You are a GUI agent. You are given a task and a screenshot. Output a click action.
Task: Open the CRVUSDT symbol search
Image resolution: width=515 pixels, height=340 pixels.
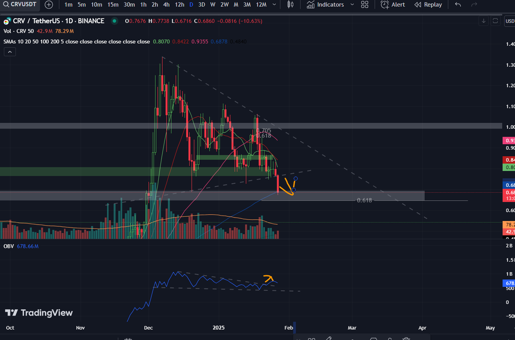tap(20, 5)
